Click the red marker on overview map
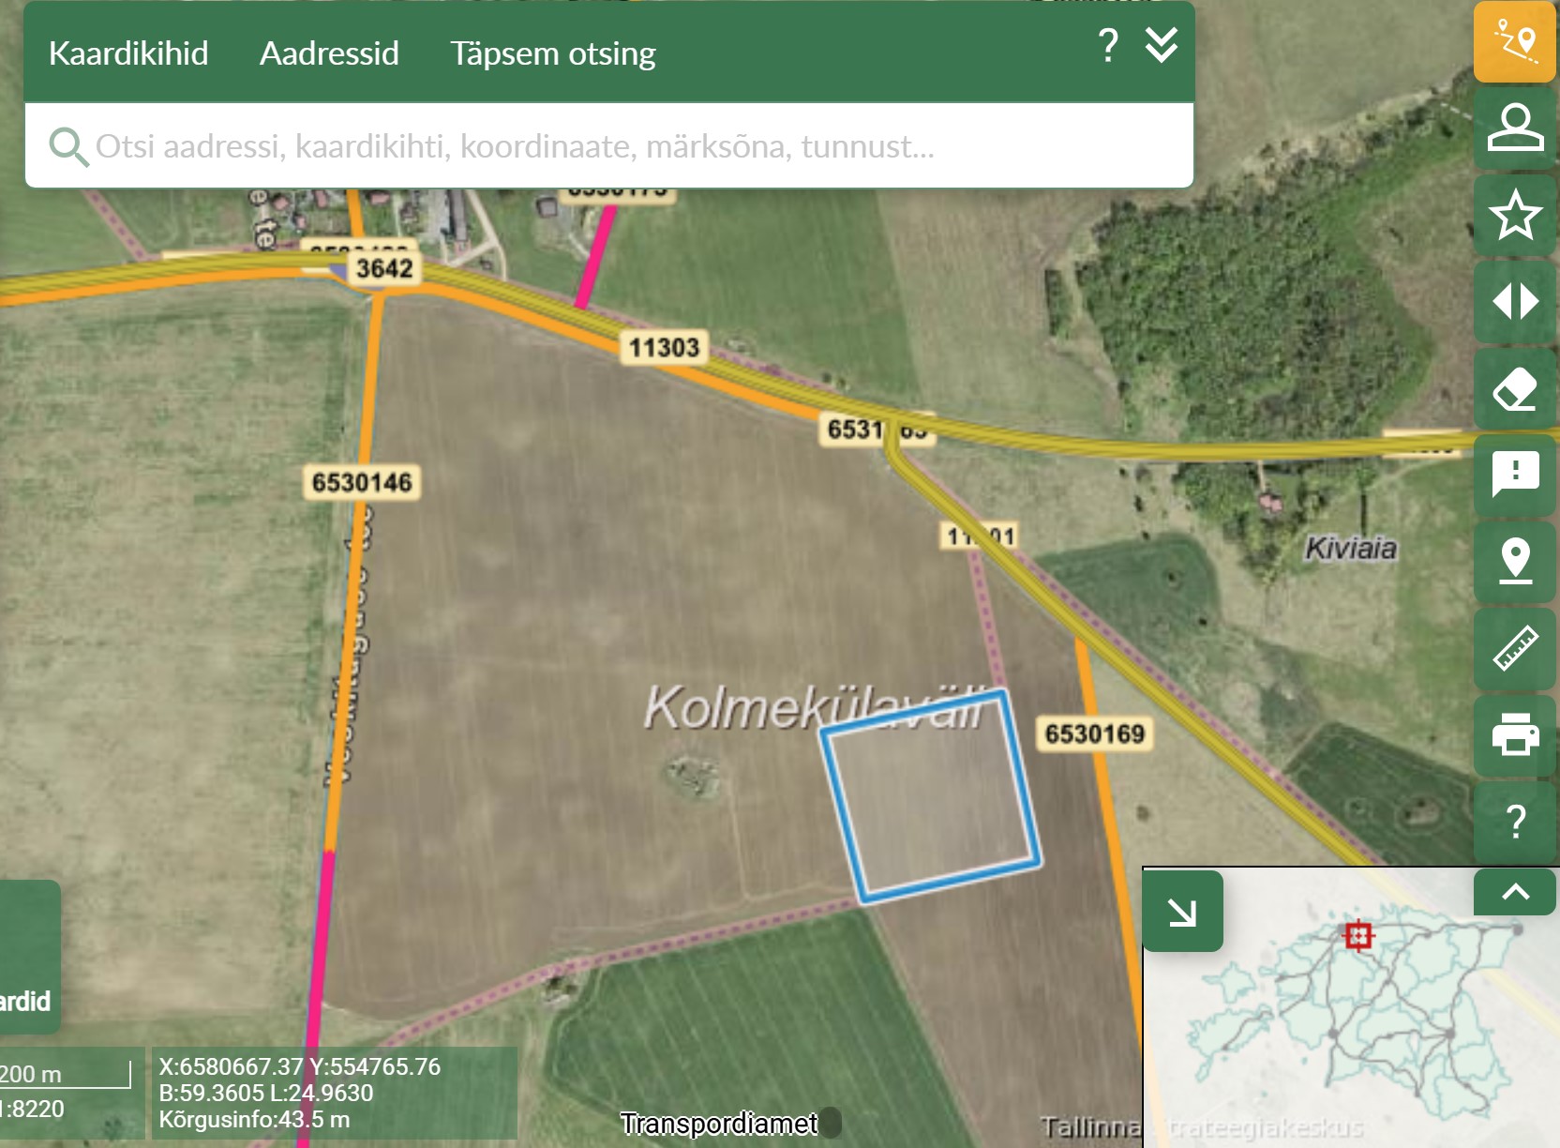This screenshot has height=1148, width=1560. pyautogui.click(x=1358, y=935)
